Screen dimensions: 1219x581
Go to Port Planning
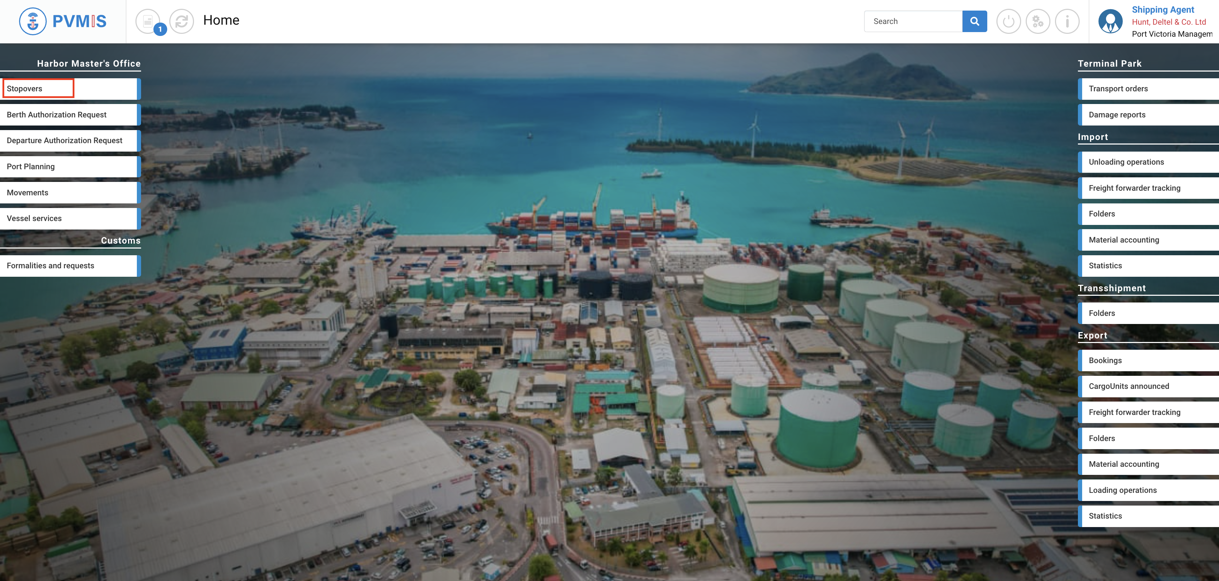(31, 166)
